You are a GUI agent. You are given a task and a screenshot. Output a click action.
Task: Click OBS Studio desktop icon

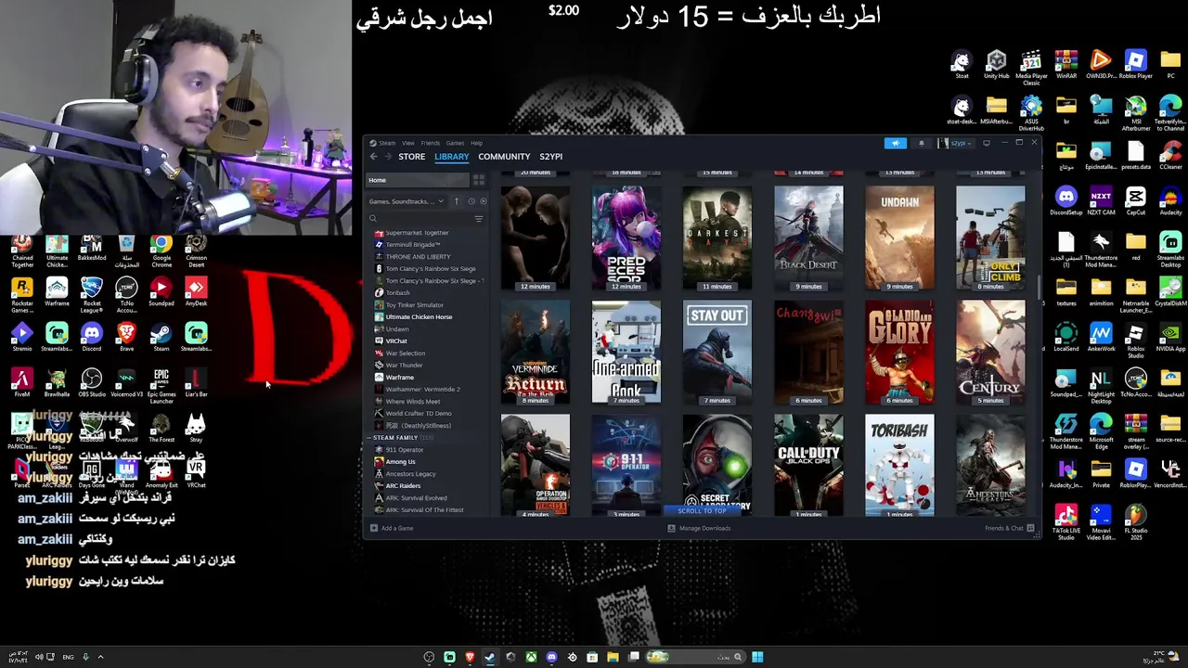tap(91, 383)
